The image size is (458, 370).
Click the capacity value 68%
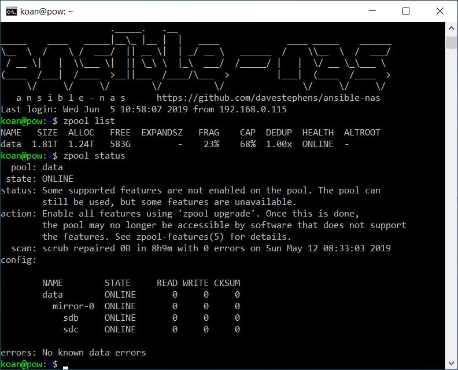click(248, 144)
